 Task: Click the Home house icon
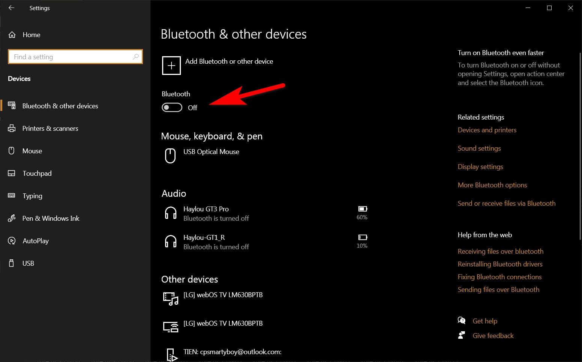pyautogui.click(x=12, y=35)
